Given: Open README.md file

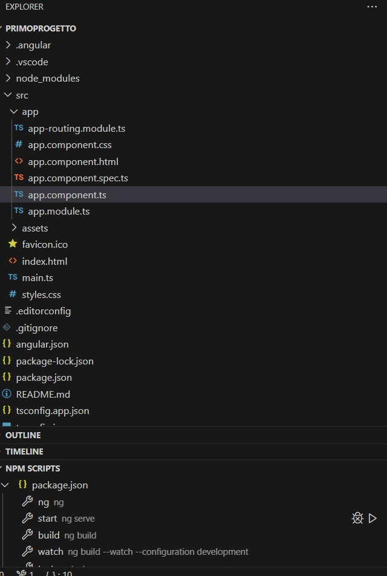Looking at the screenshot, I should pyautogui.click(x=43, y=394).
